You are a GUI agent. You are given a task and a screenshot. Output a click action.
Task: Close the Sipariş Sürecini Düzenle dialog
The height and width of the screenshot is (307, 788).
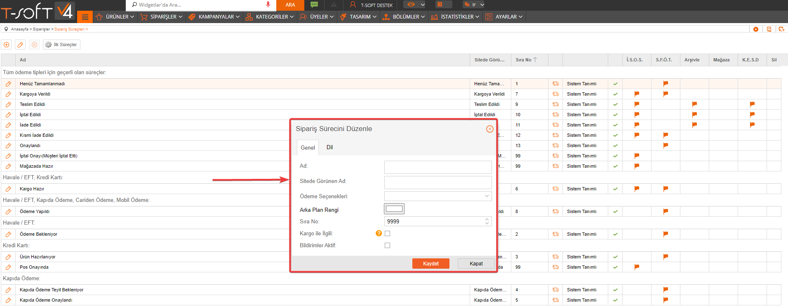pyautogui.click(x=490, y=129)
